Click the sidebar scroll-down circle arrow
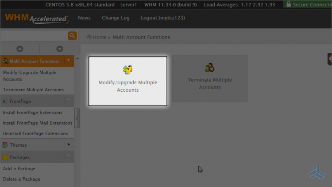 (x=60, y=49)
